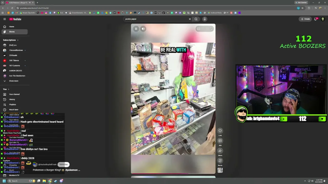Open comments for the Short

[x=220, y=141]
